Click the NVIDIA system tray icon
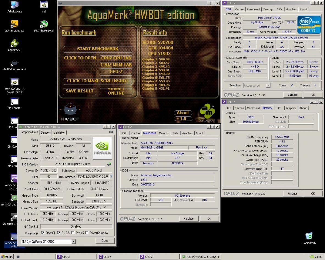Screen dimensions: 325x260 click(x=312, y=257)
